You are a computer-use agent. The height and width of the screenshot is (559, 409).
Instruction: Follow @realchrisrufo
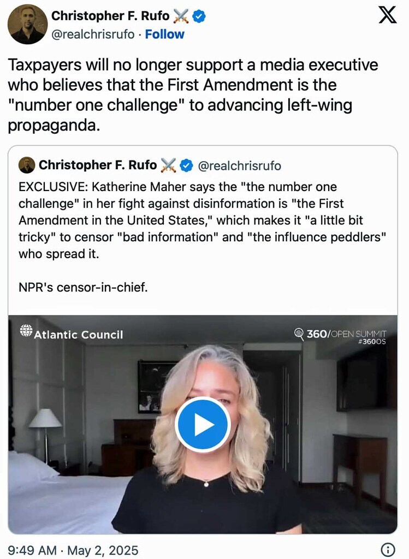point(164,34)
